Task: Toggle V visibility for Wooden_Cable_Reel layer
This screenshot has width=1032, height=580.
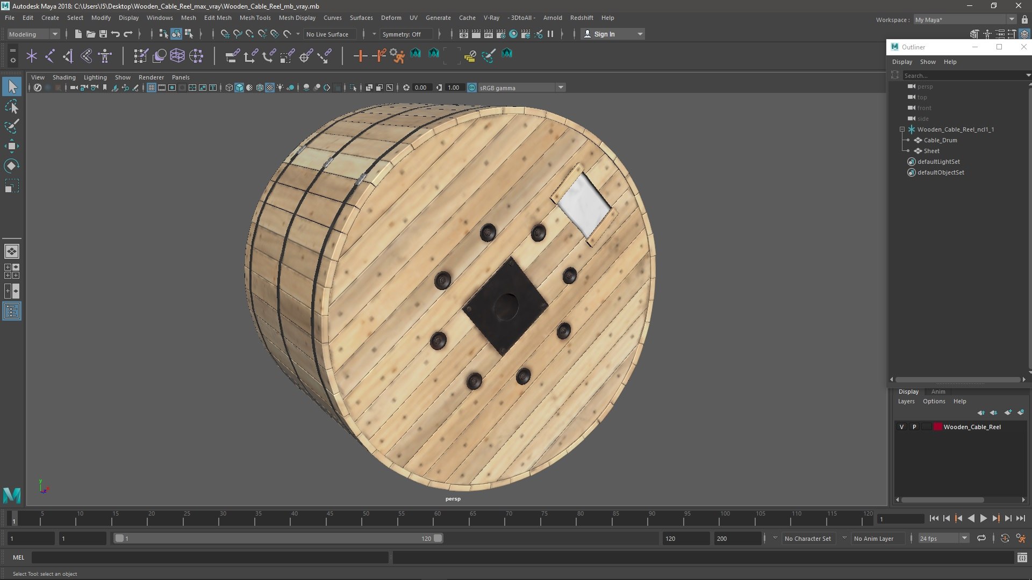Action: [901, 427]
